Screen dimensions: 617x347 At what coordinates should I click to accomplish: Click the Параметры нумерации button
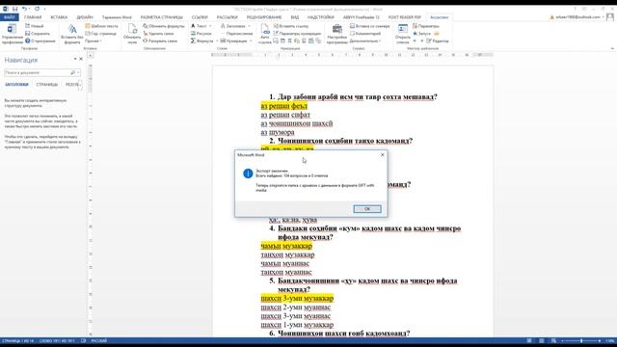297,34
